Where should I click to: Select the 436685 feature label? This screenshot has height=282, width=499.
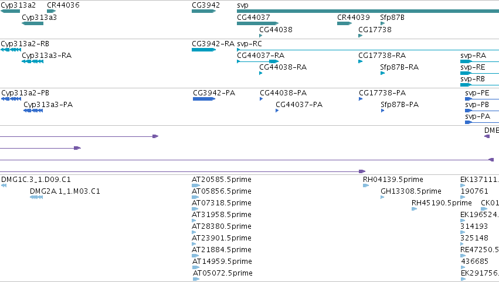[474, 262]
